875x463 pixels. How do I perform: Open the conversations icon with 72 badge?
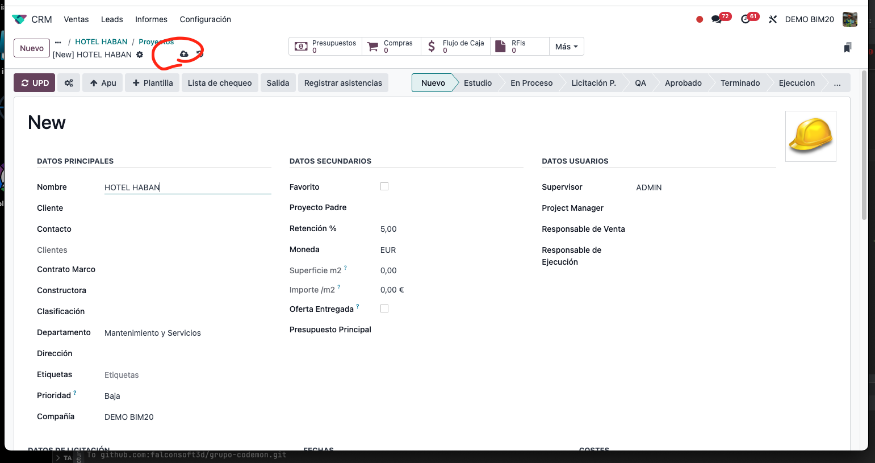[717, 19]
